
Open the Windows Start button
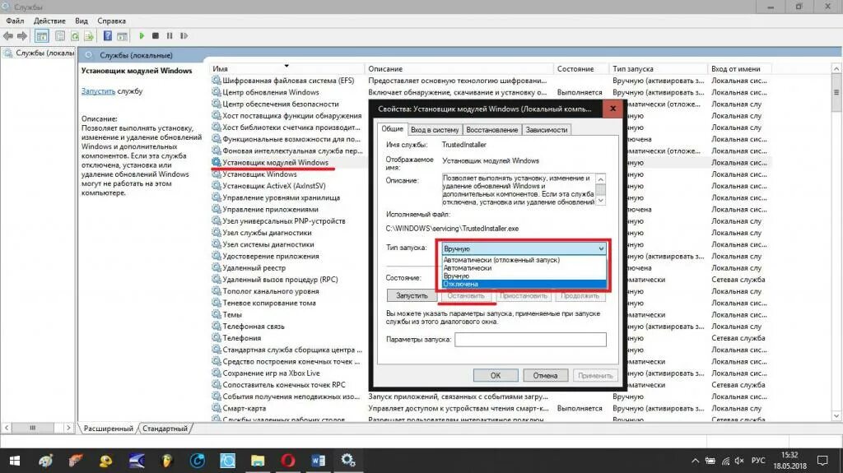click(15, 461)
